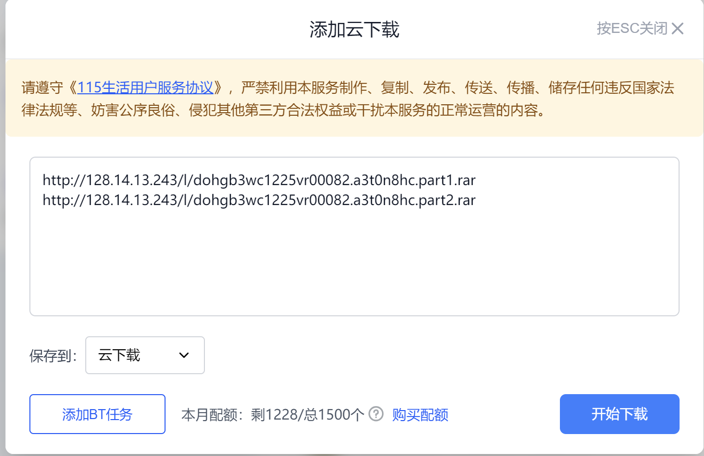Screen dimensions: 704x456
Task: Open the 115生活用户服务协议 link
Action: (146, 88)
